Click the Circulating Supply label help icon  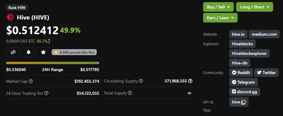point(141,81)
